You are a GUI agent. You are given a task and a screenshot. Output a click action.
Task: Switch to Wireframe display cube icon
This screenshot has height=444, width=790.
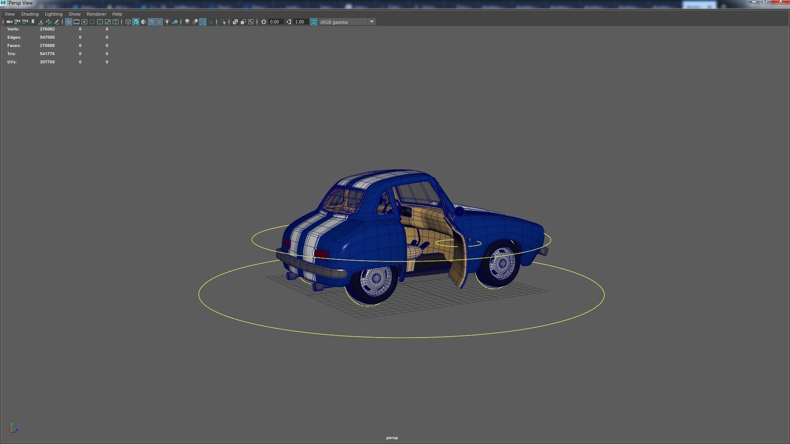[128, 22]
